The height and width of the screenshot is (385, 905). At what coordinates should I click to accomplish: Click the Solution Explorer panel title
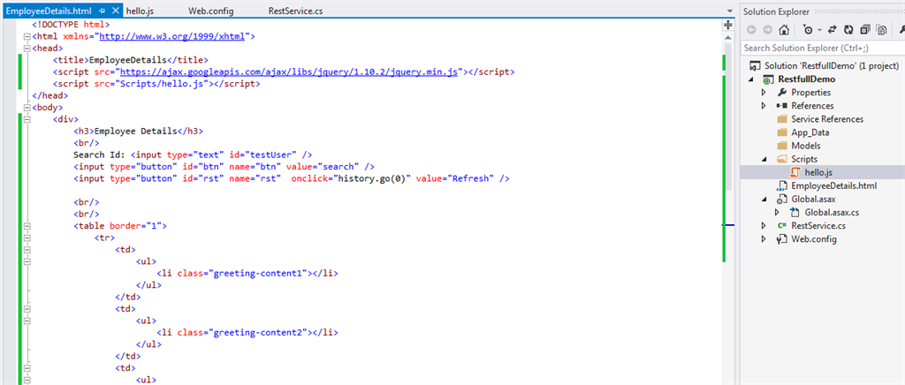(776, 11)
